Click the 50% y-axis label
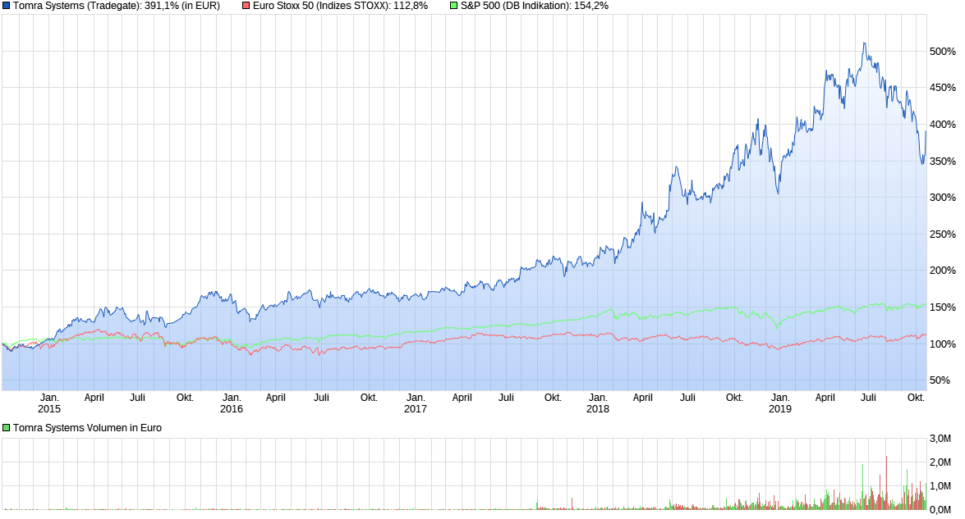 point(940,380)
